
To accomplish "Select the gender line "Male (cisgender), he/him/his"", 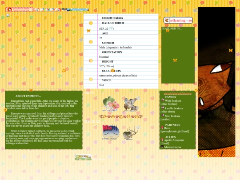I will pos(116,48).
